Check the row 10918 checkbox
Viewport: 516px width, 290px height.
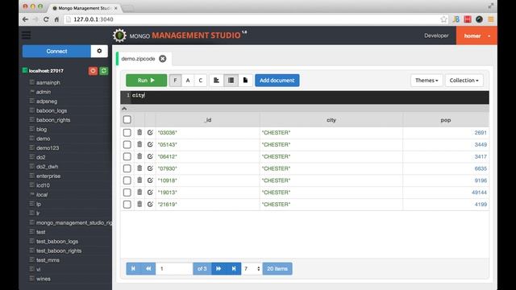tap(127, 180)
